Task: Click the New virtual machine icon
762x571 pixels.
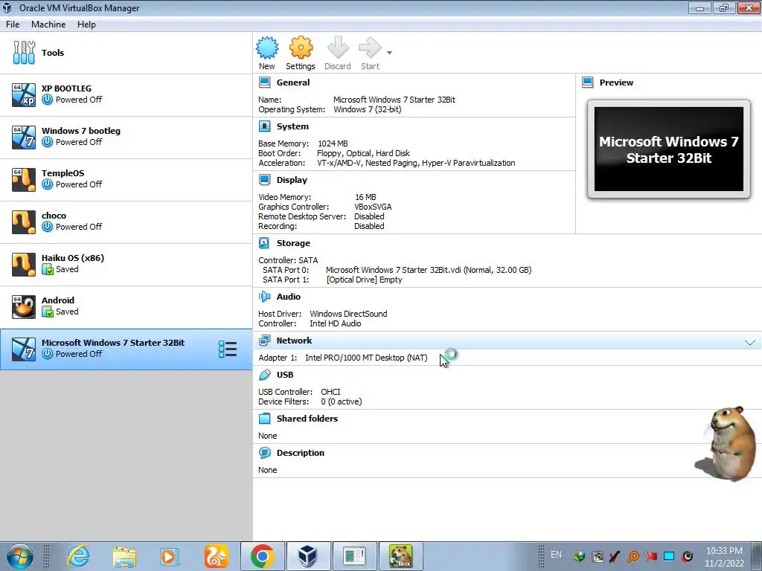Action: click(267, 48)
